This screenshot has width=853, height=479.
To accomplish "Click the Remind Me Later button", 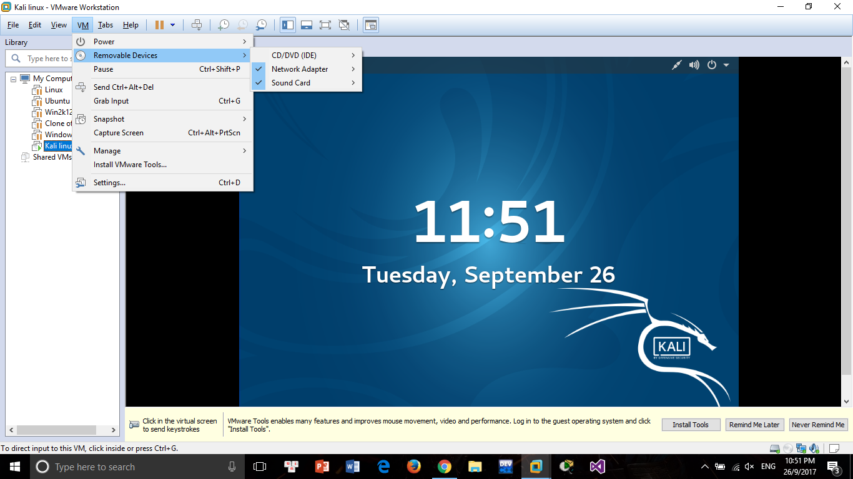I will click(x=754, y=425).
